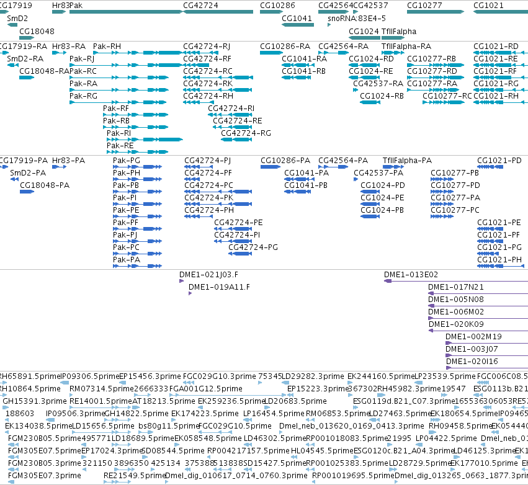528x485 pixels.
Task: Select EST RM07314.5prime
Action: 101,389
